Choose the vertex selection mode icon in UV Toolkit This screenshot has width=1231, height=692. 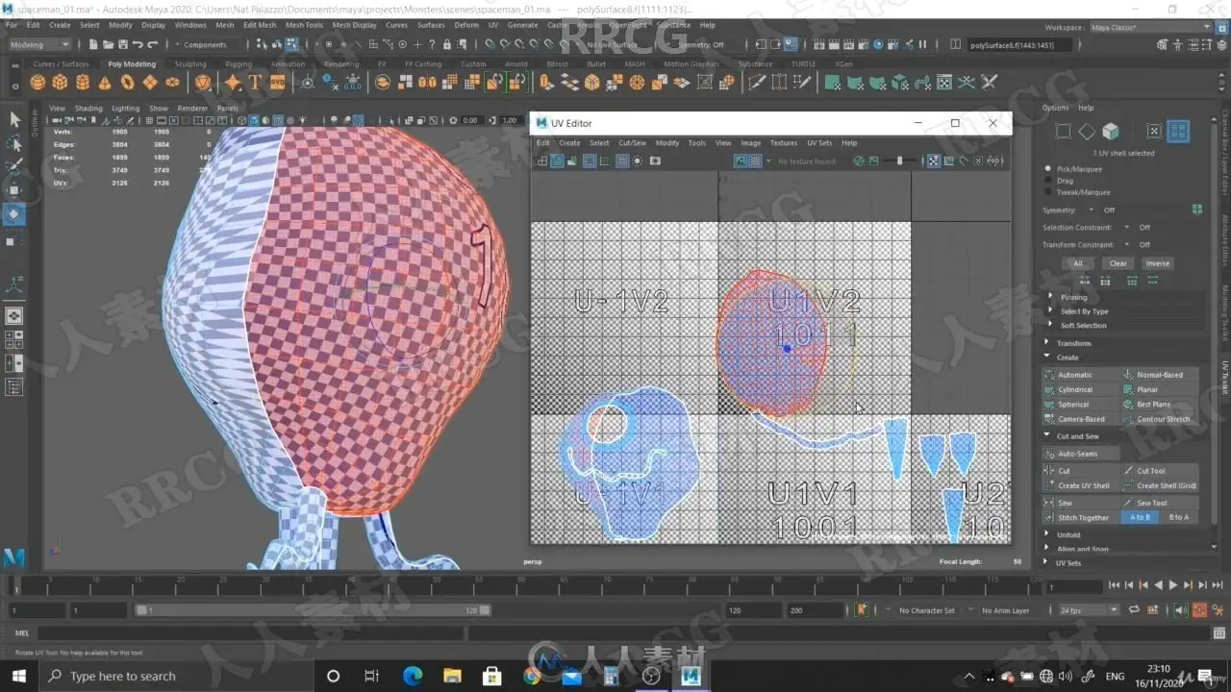pyautogui.click(x=1063, y=132)
